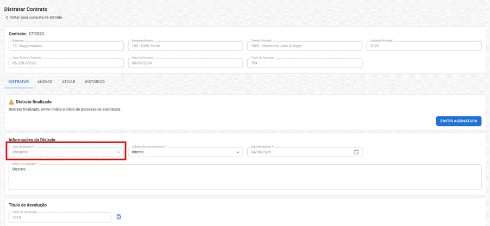This screenshot has width=490, height=226.
Task: Click the EMITIR ASSINATURA button
Action: (x=458, y=121)
